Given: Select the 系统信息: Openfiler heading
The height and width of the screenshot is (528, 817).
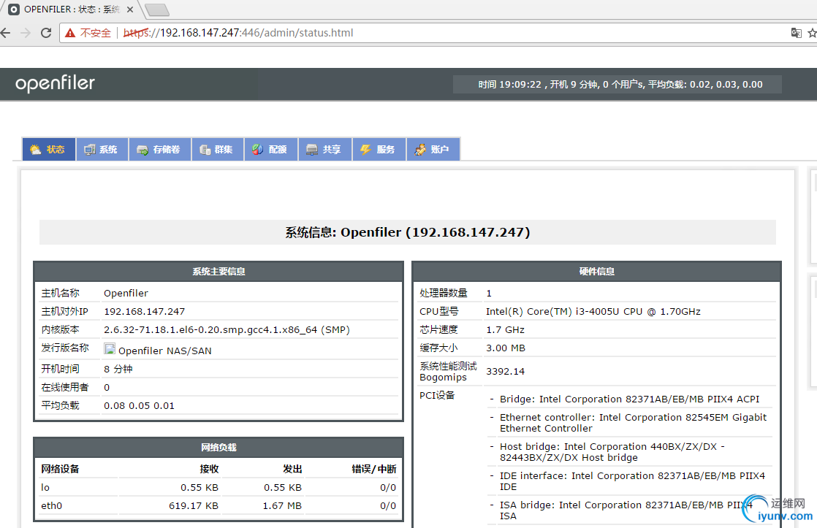Looking at the screenshot, I should pos(408,232).
